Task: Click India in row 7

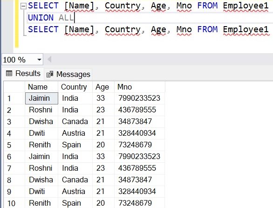Action: pyautogui.click(x=75, y=168)
